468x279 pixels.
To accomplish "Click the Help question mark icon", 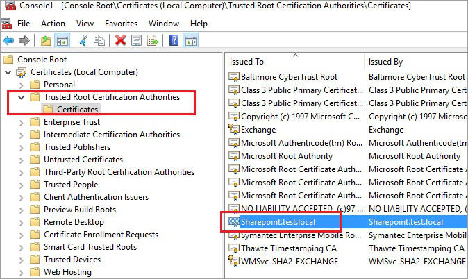I will (174, 40).
